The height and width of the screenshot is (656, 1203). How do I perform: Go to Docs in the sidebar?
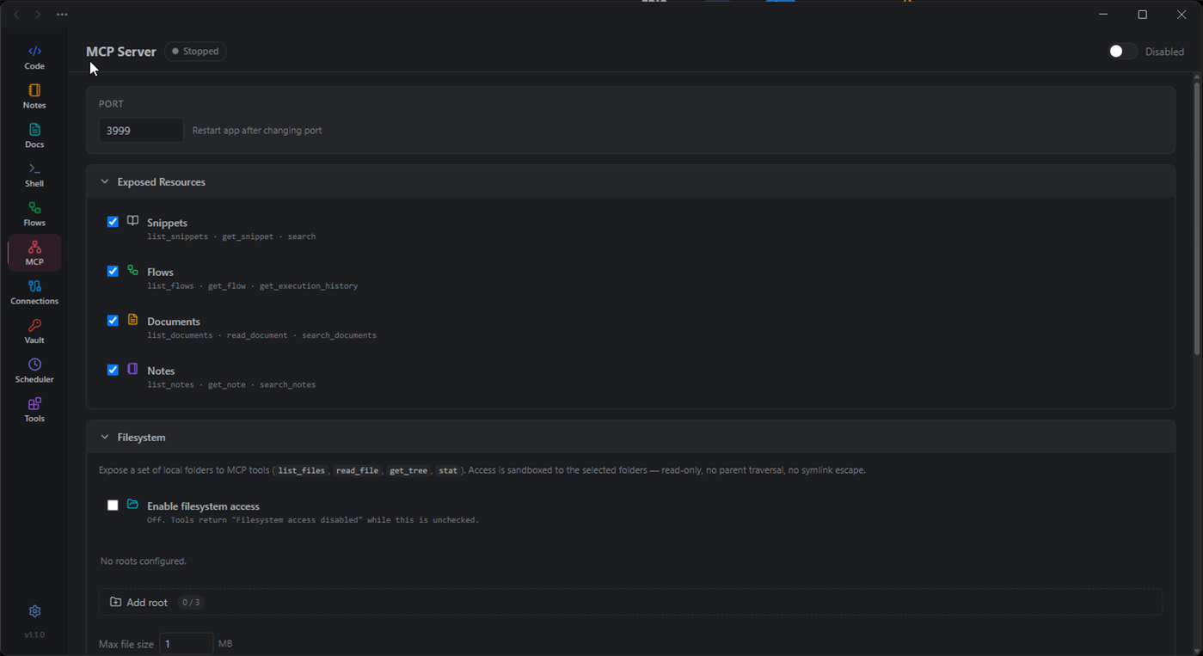coord(34,136)
